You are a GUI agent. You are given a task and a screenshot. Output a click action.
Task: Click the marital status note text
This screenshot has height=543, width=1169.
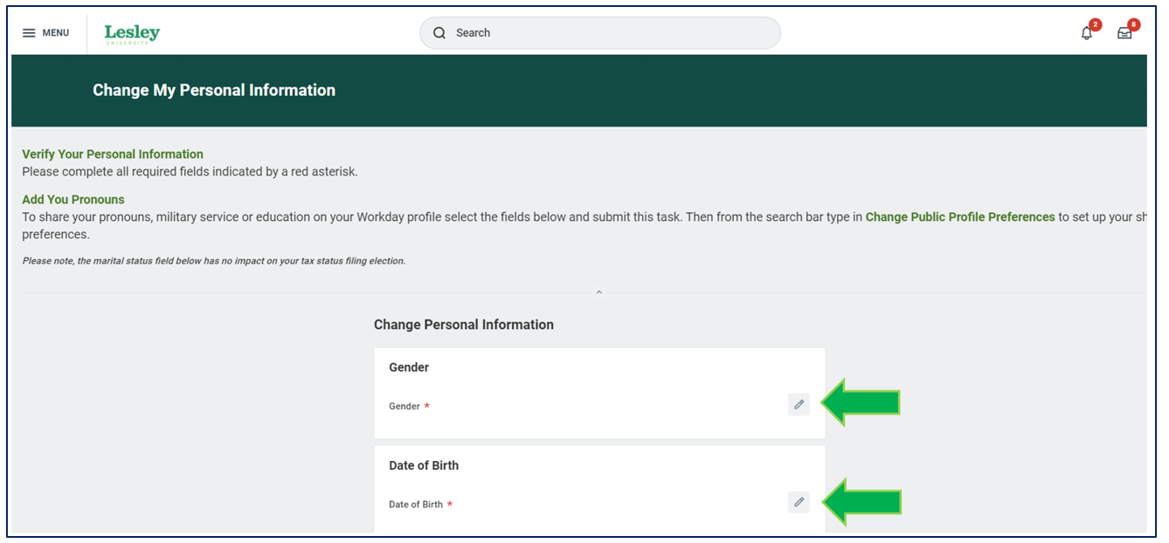click(214, 261)
